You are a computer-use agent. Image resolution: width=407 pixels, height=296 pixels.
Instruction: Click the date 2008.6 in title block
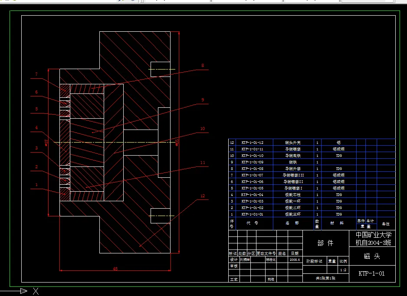[x=295, y=259]
